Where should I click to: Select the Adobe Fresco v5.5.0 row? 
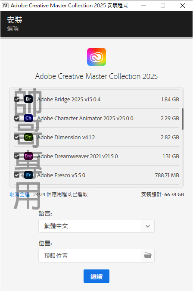click(96, 175)
